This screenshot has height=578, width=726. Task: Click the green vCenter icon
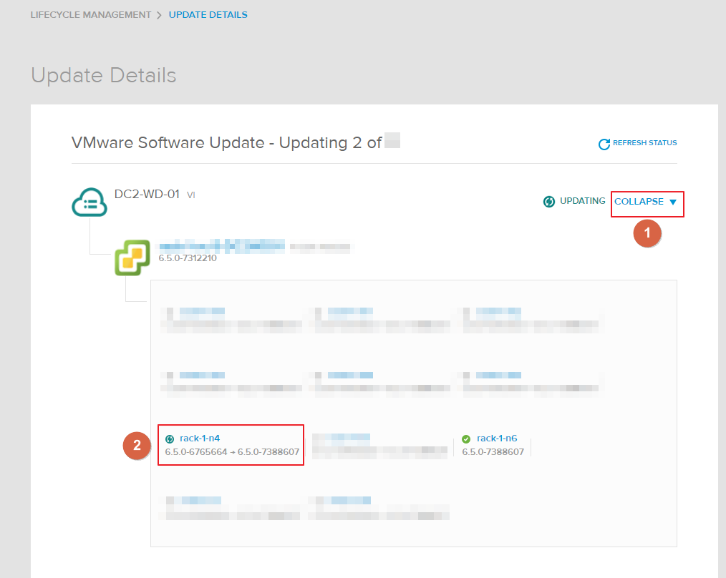tap(132, 258)
